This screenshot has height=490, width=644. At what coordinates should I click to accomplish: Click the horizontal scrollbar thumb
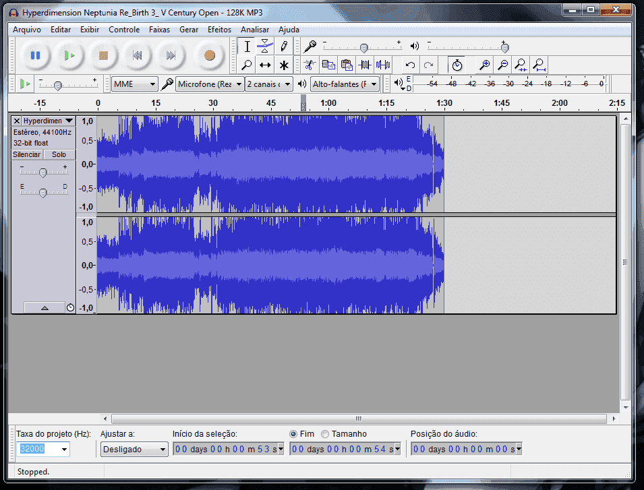[359, 419]
